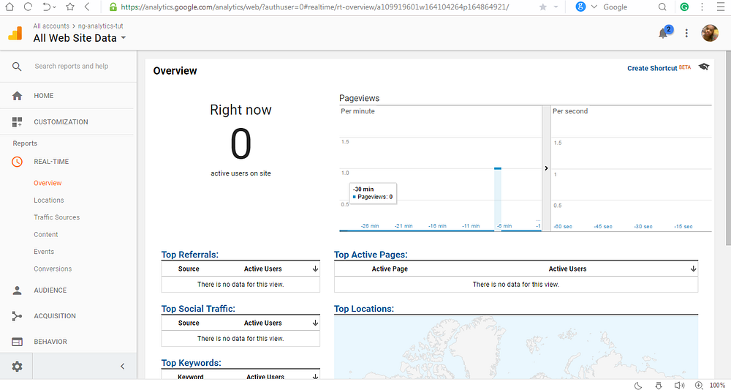The width and height of the screenshot is (731, 390).
Task: Toggle the sound speaker icon in status bar
Action: [x=679, y=386]
